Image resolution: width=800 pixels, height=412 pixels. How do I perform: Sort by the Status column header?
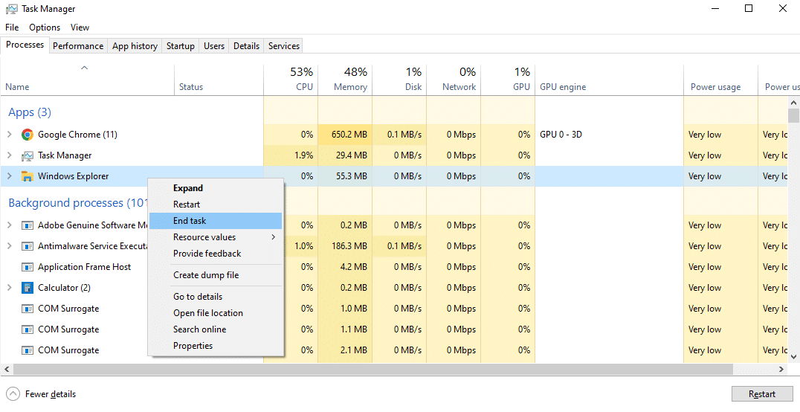(219, 80)
